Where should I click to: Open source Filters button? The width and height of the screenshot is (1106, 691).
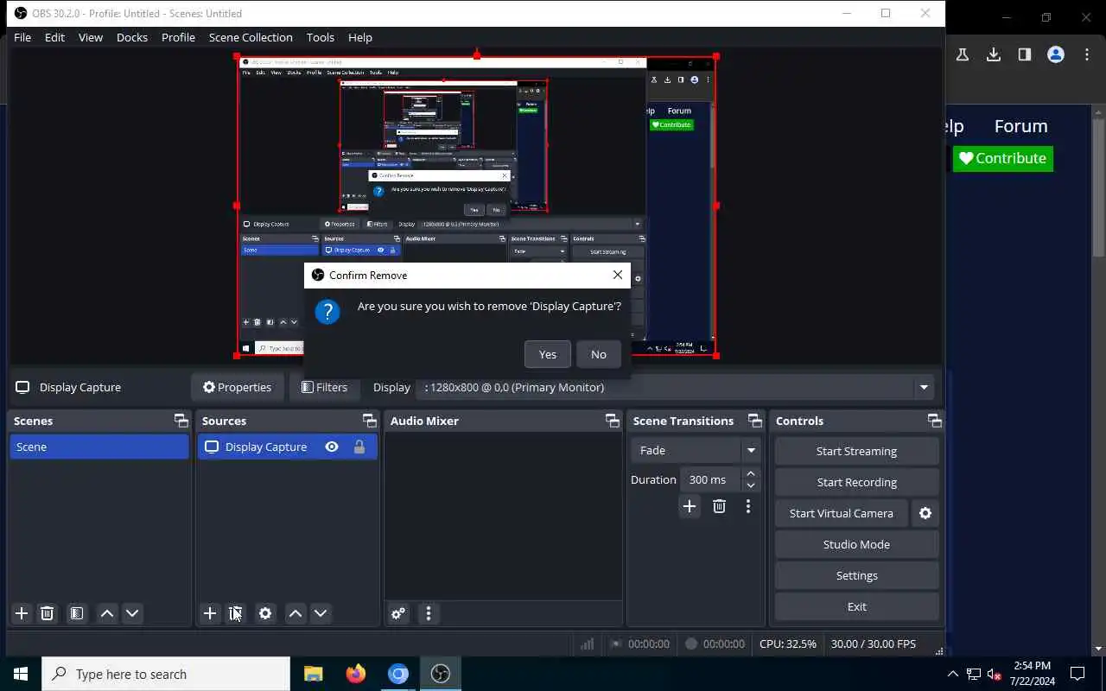tap(325, 387)
